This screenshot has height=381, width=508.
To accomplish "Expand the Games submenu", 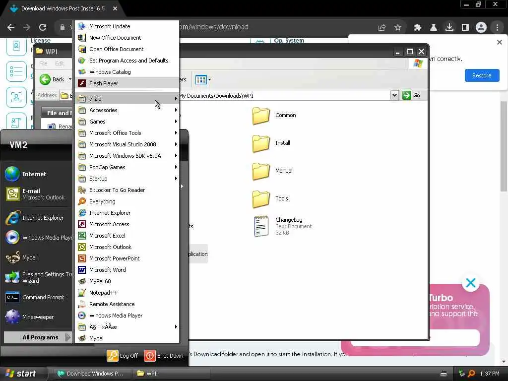I will (127, 121).
